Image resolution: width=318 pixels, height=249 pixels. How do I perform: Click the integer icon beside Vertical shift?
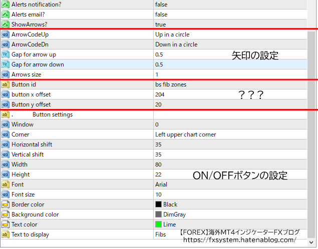(6, 154)
